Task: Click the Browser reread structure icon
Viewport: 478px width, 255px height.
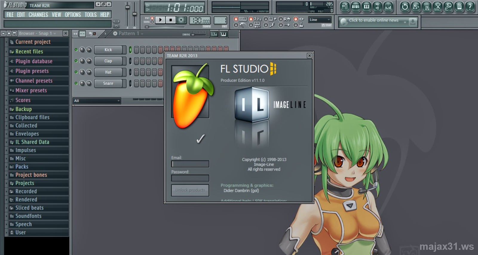Action: coord(9,33)
